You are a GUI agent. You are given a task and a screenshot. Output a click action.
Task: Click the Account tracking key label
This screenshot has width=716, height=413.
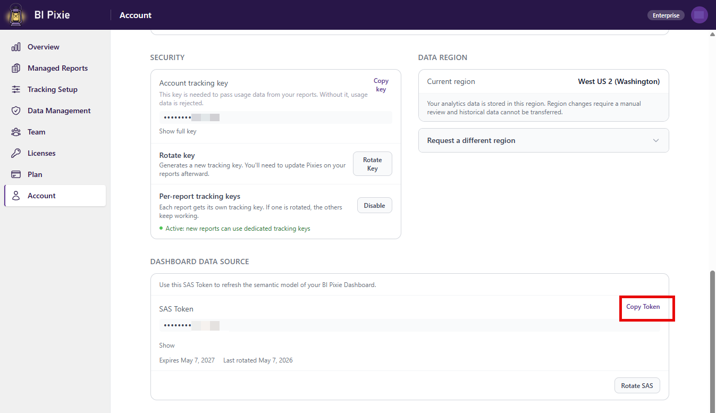coord(193,83)
